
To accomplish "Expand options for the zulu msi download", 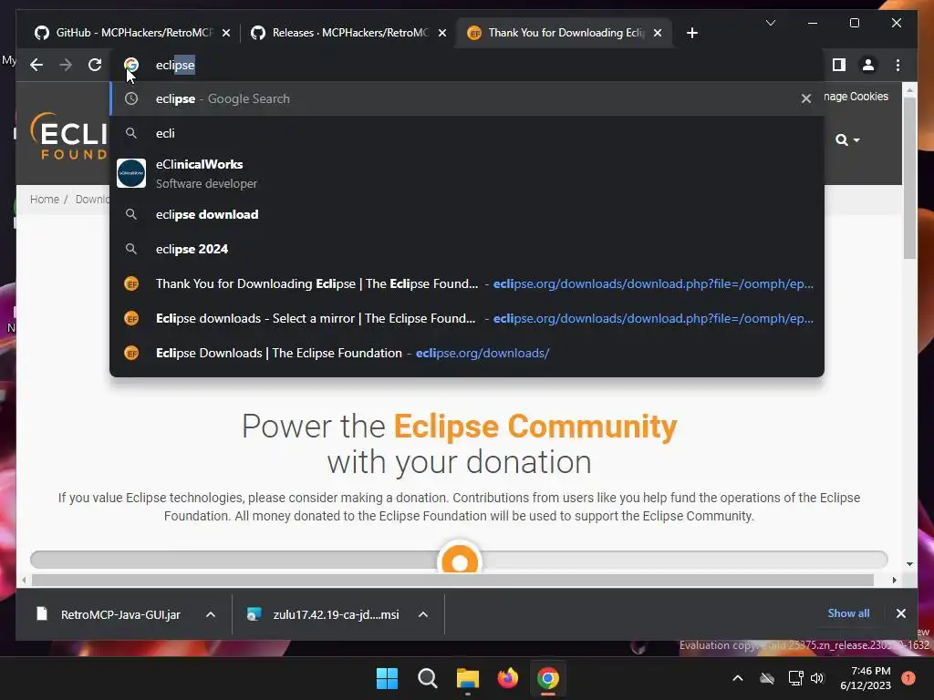I will click(x=423, y=614).
